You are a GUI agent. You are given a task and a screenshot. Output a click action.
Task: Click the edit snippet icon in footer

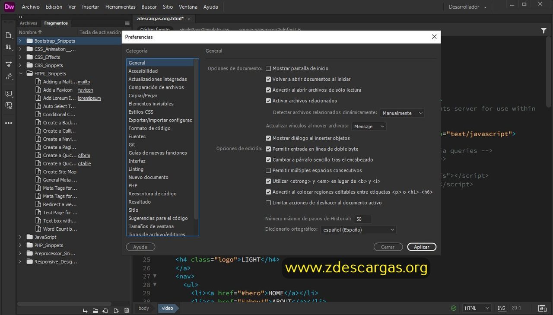(116, 310)
